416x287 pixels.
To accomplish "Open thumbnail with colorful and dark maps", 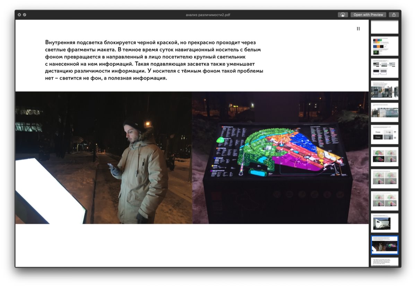I will [x=384, y=157].
